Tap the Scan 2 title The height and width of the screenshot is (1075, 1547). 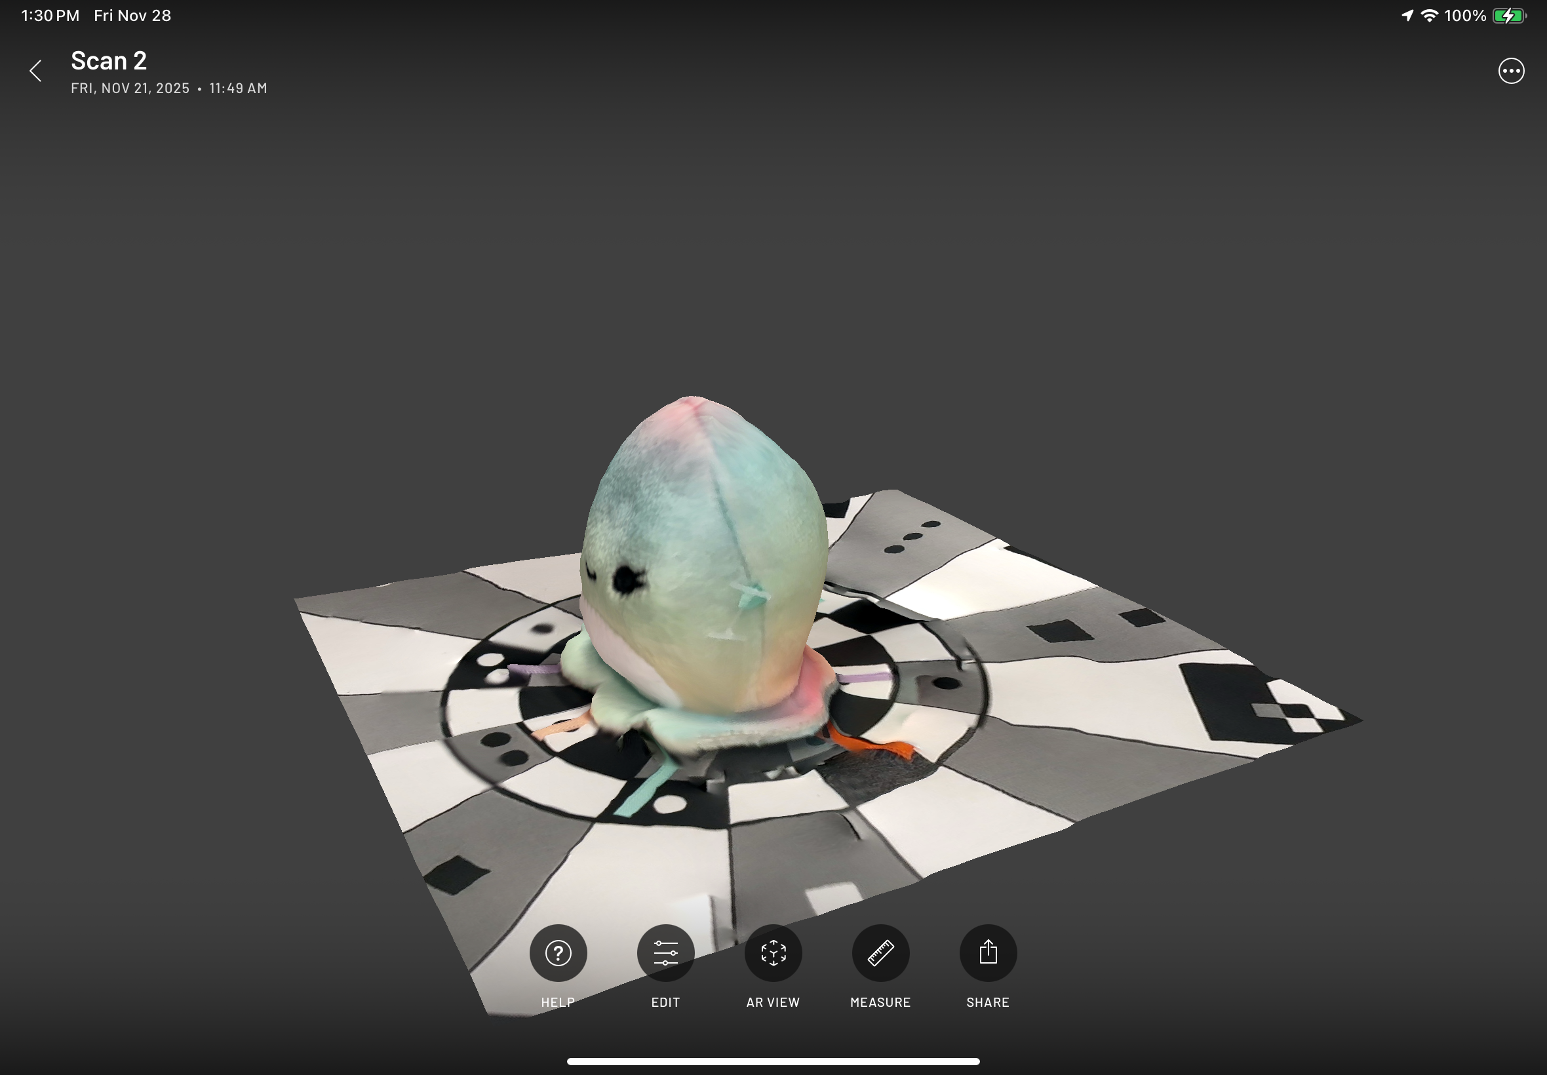coord(108,60)
